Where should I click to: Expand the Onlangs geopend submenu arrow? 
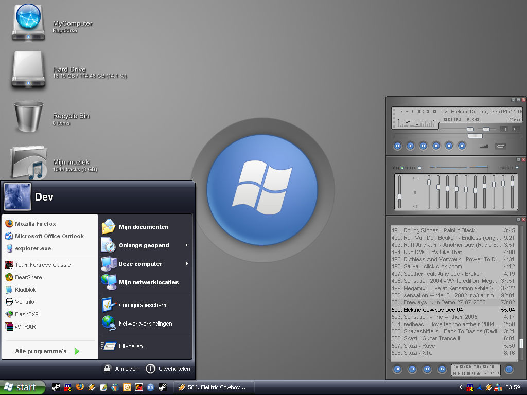coord(186,245)
